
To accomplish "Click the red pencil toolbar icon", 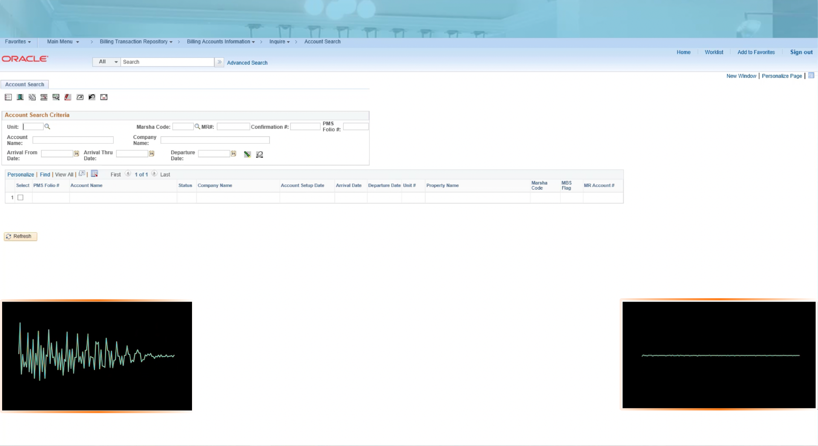I will (68, 97).
